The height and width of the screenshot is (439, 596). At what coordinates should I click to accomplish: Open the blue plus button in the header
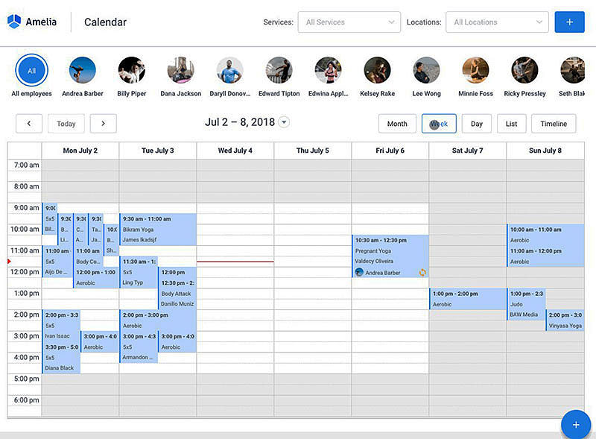pyautogui.click(x=569, y=22)
